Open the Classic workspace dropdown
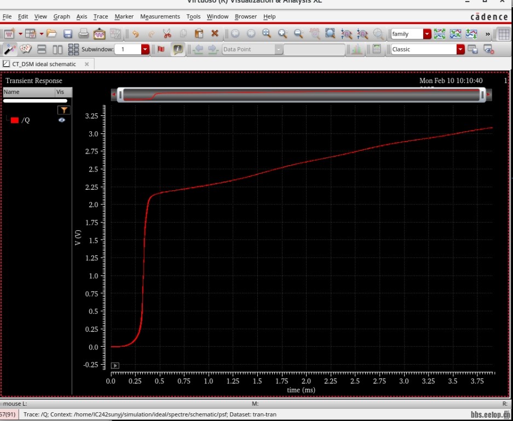Viewport: 513px width, 421px height. [x=460, y=49]
